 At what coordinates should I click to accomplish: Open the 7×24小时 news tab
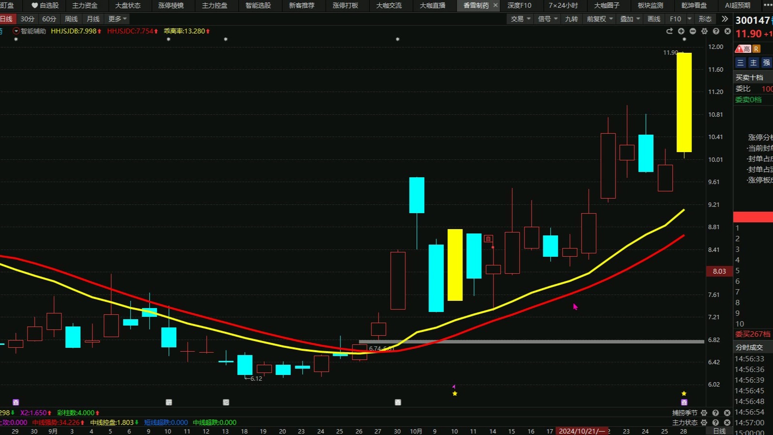[x=563, y=5]
